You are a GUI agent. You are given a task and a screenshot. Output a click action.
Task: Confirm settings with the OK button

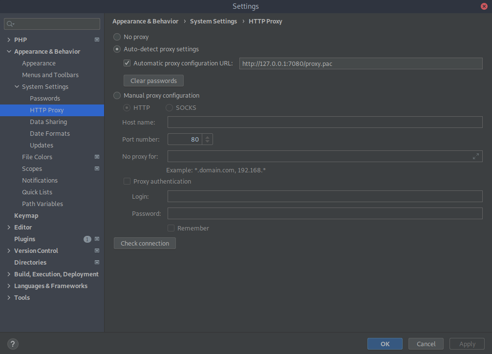(385, 344)
